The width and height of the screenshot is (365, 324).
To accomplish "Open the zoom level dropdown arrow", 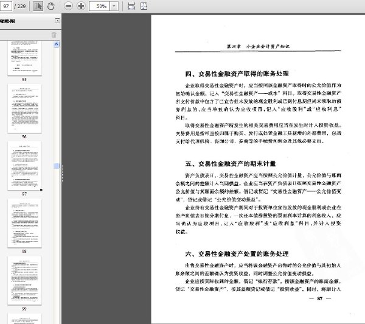I will pos(114,6).
